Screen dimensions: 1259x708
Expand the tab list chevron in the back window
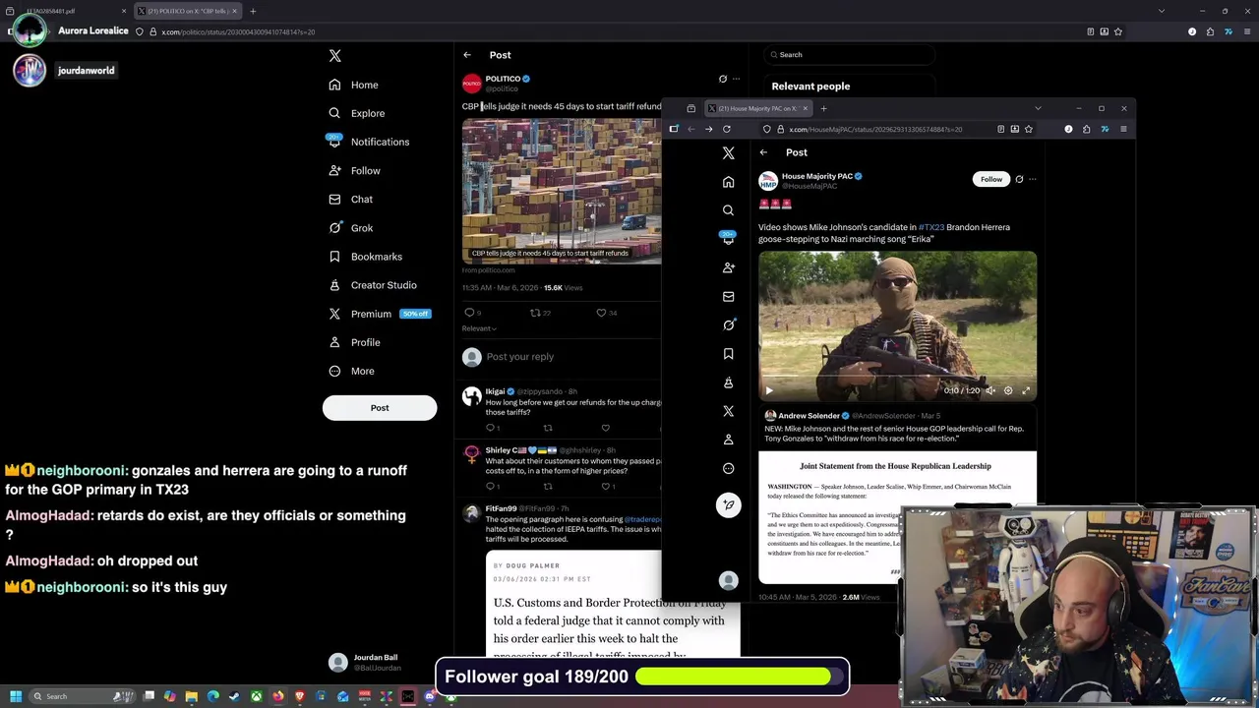pos(1162,11)
